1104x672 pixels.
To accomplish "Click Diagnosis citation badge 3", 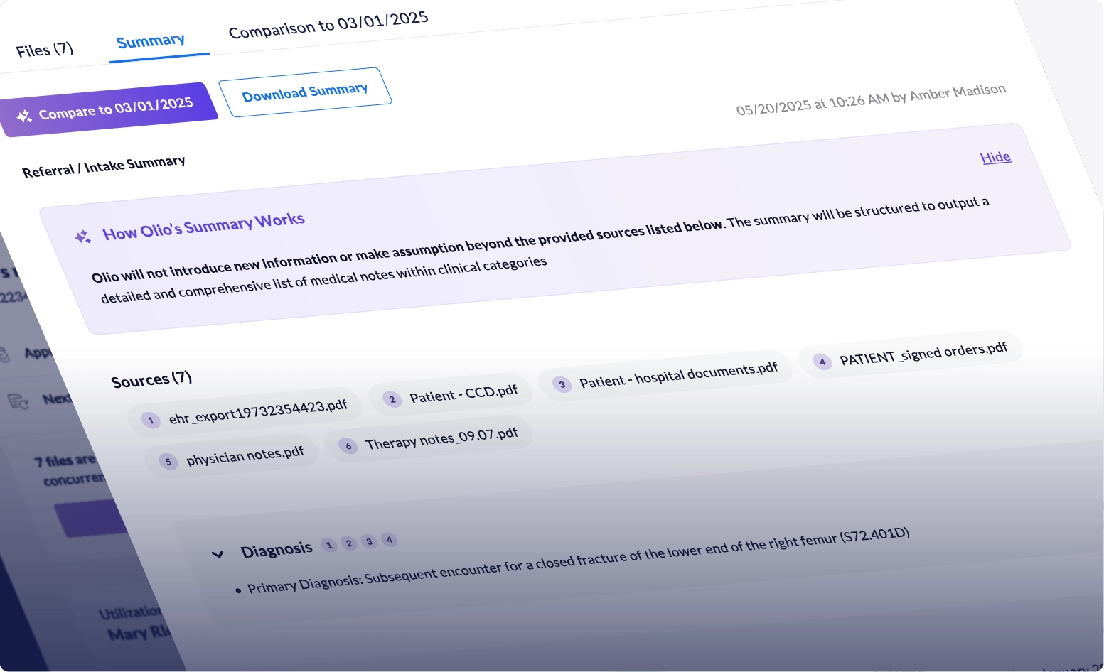I will (x=369, y=541).
